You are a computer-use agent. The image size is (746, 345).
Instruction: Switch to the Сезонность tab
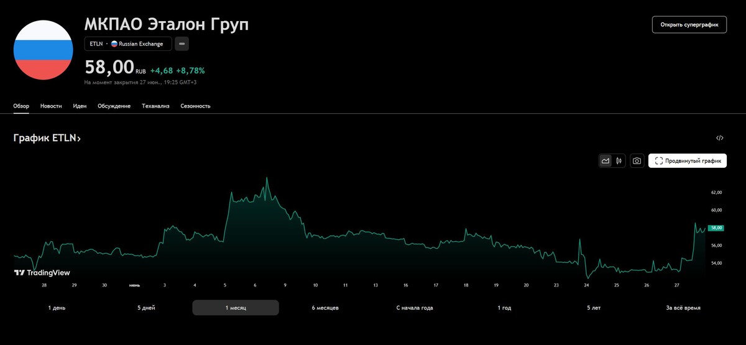tap(196, 106)
